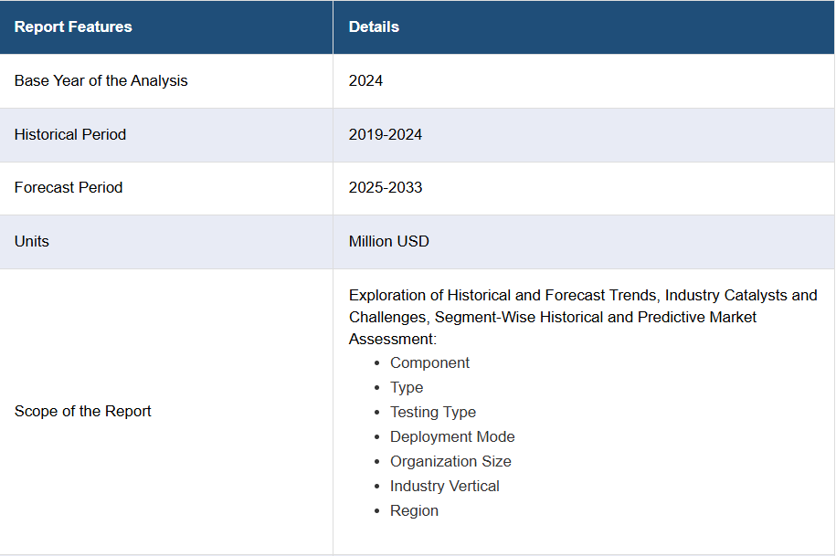
Task: Click the Segment-Wise Historical and Predictive Market text
Action: [595, 317]
